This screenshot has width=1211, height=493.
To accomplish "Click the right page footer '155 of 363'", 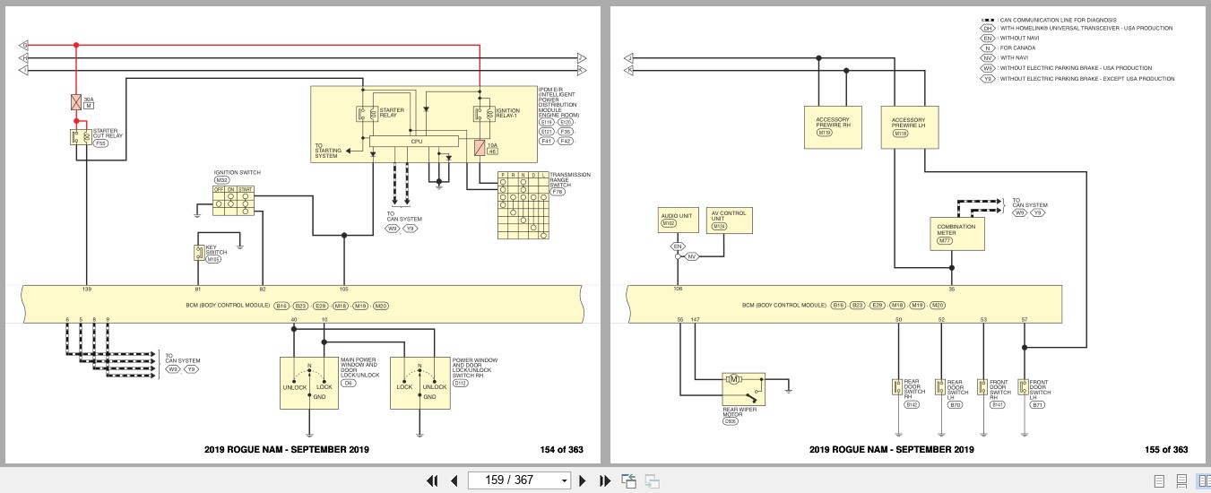I will tap(1166, 450).
